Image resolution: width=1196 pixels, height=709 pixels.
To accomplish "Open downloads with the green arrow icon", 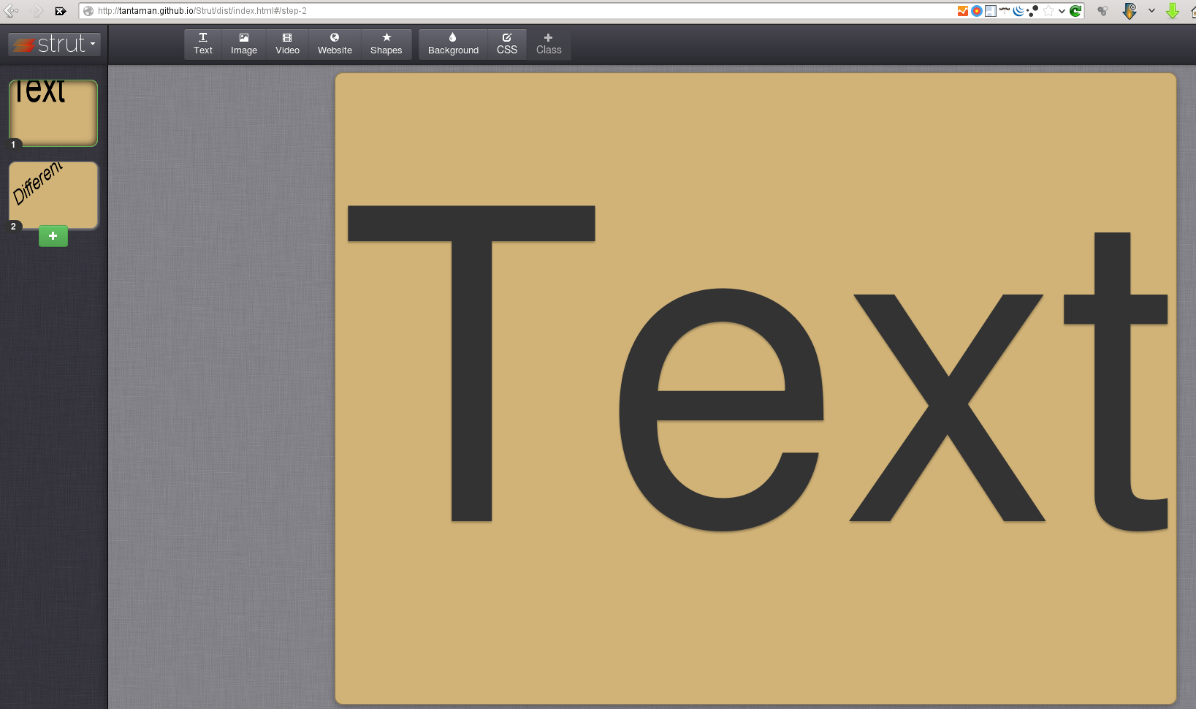I will click(1173, 11).
